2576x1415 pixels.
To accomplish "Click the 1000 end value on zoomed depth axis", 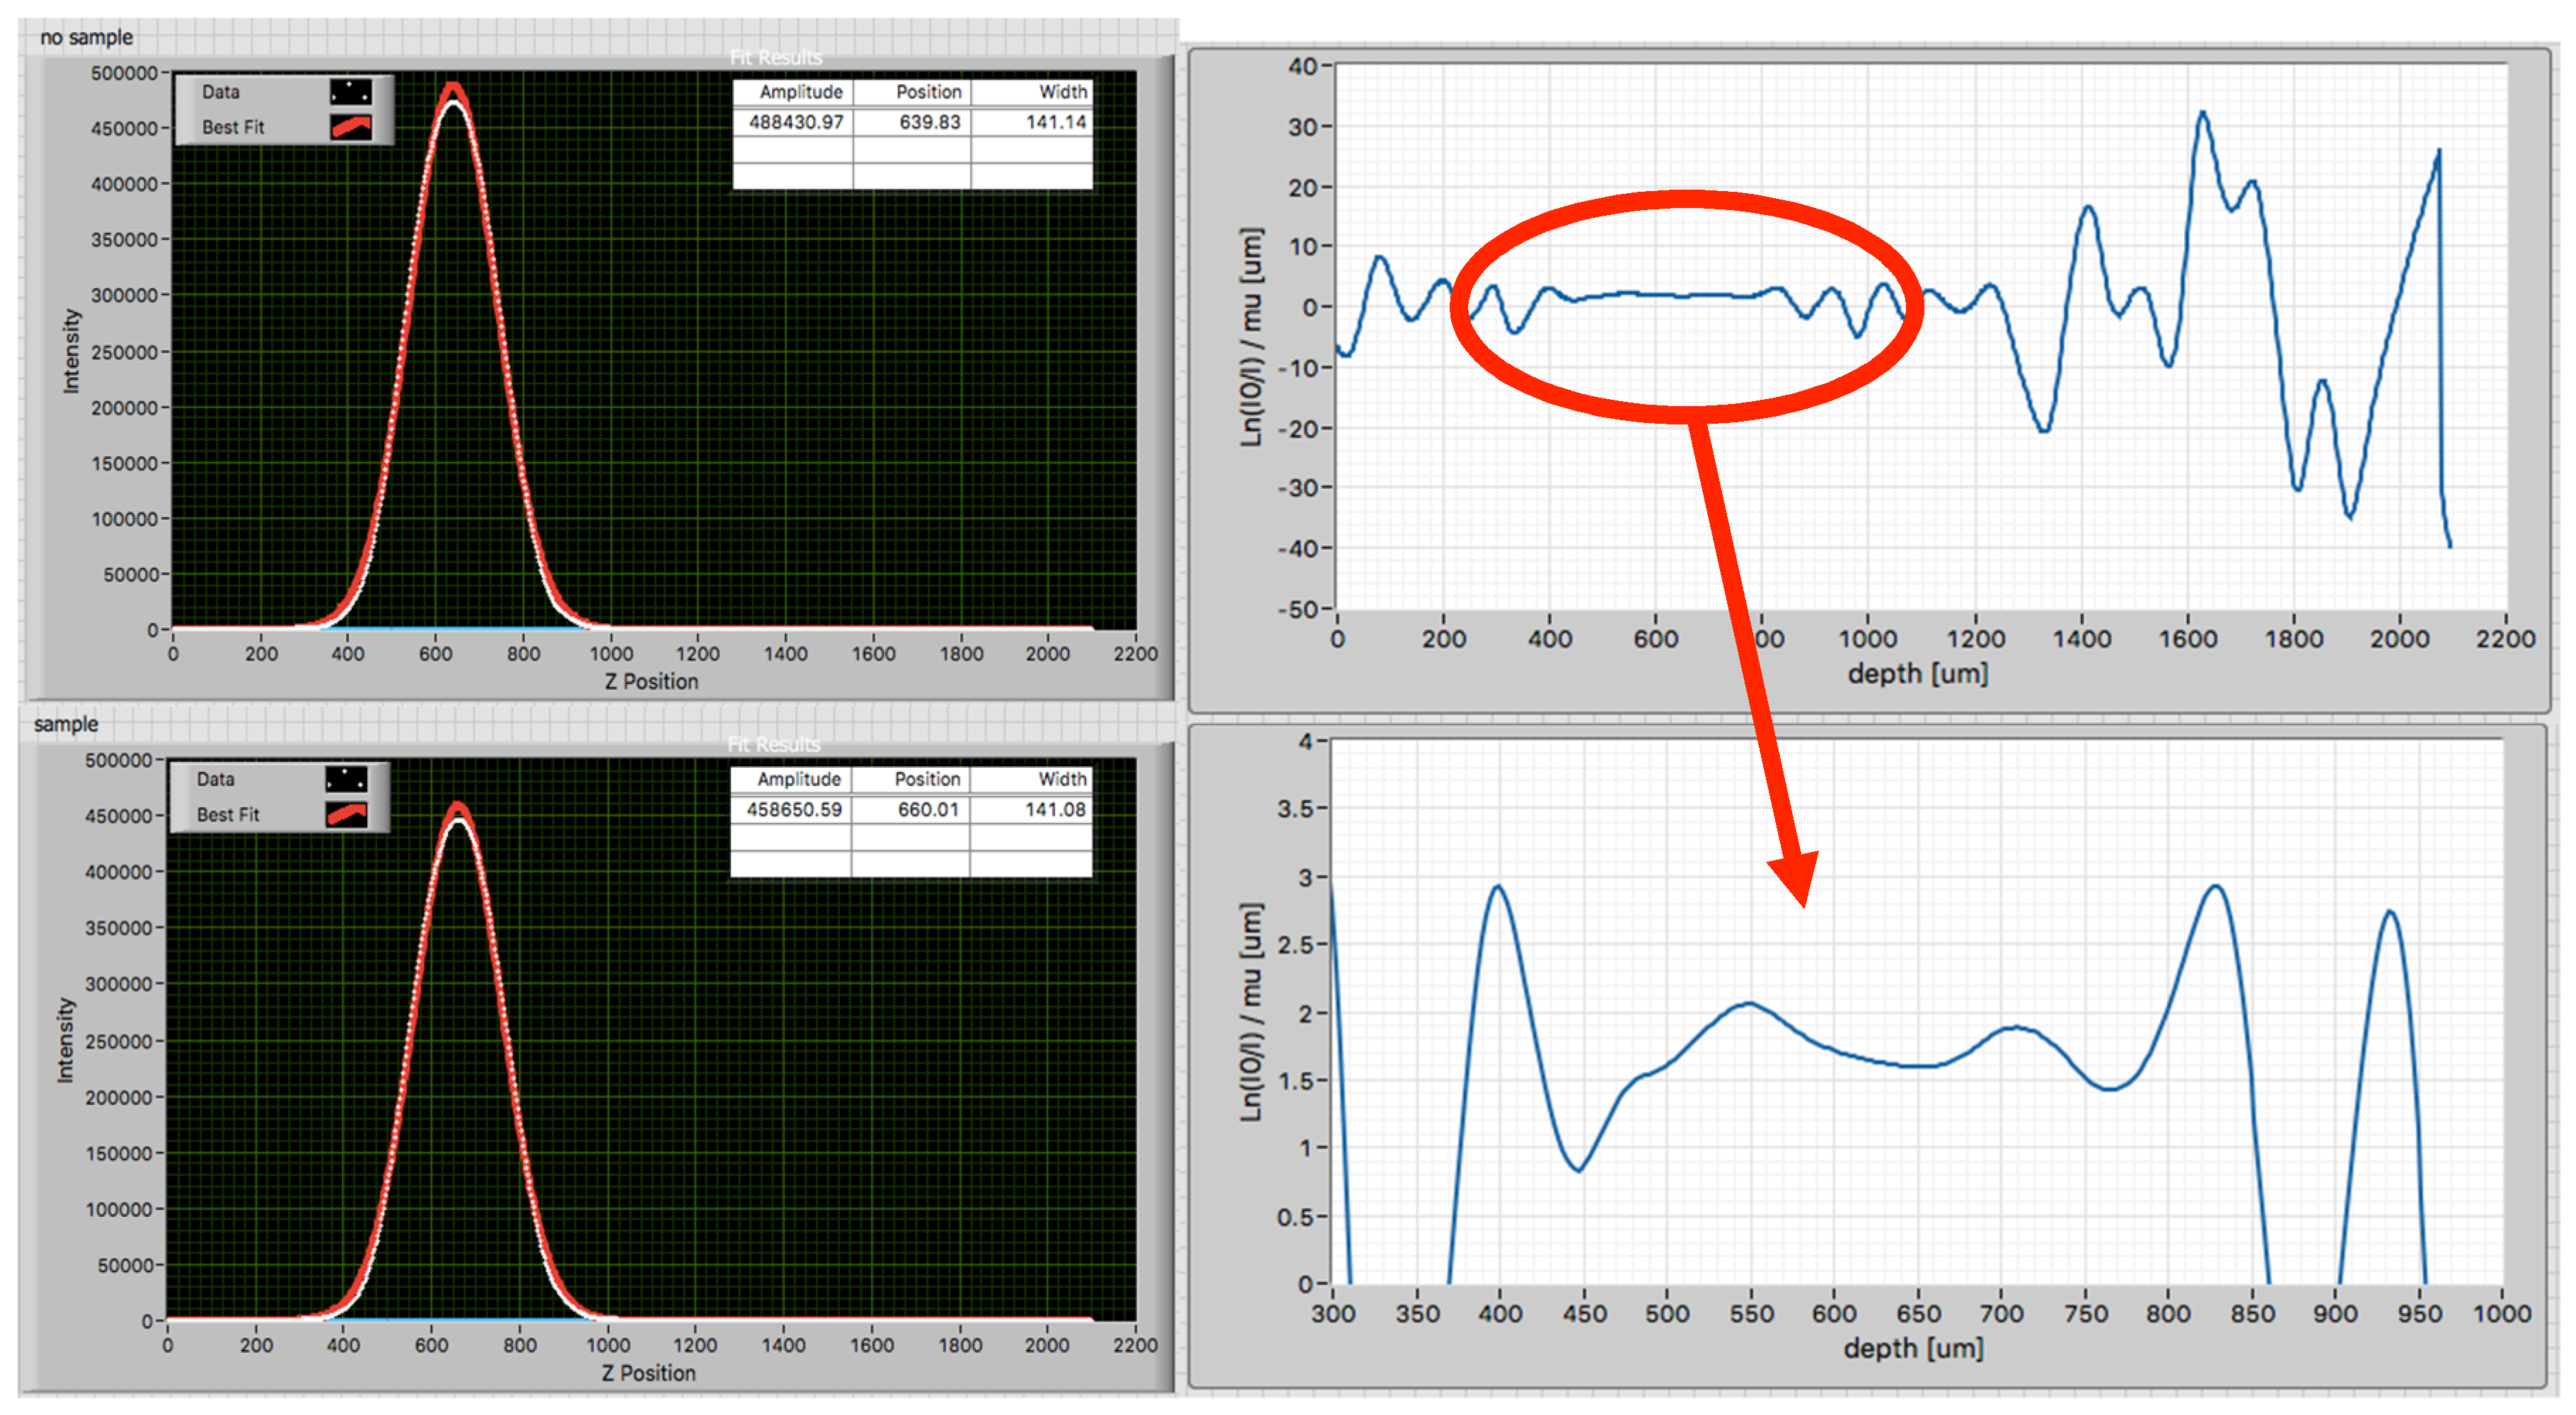I will [x=2501, y=1313].
